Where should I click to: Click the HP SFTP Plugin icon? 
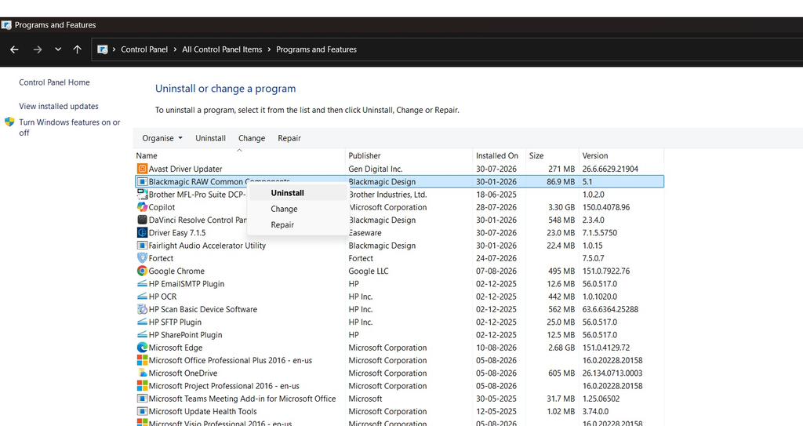[x=143, y=322]
